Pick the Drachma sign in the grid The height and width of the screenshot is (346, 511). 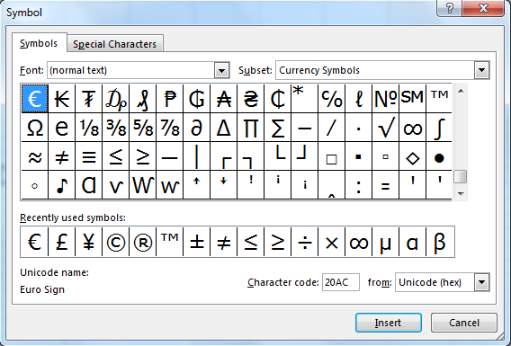click(x=116, y=99)
